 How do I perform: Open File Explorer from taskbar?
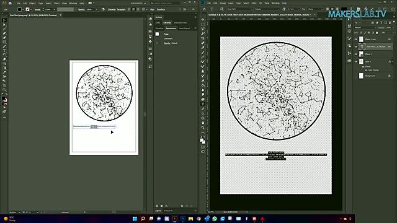[x=190, y=219]
